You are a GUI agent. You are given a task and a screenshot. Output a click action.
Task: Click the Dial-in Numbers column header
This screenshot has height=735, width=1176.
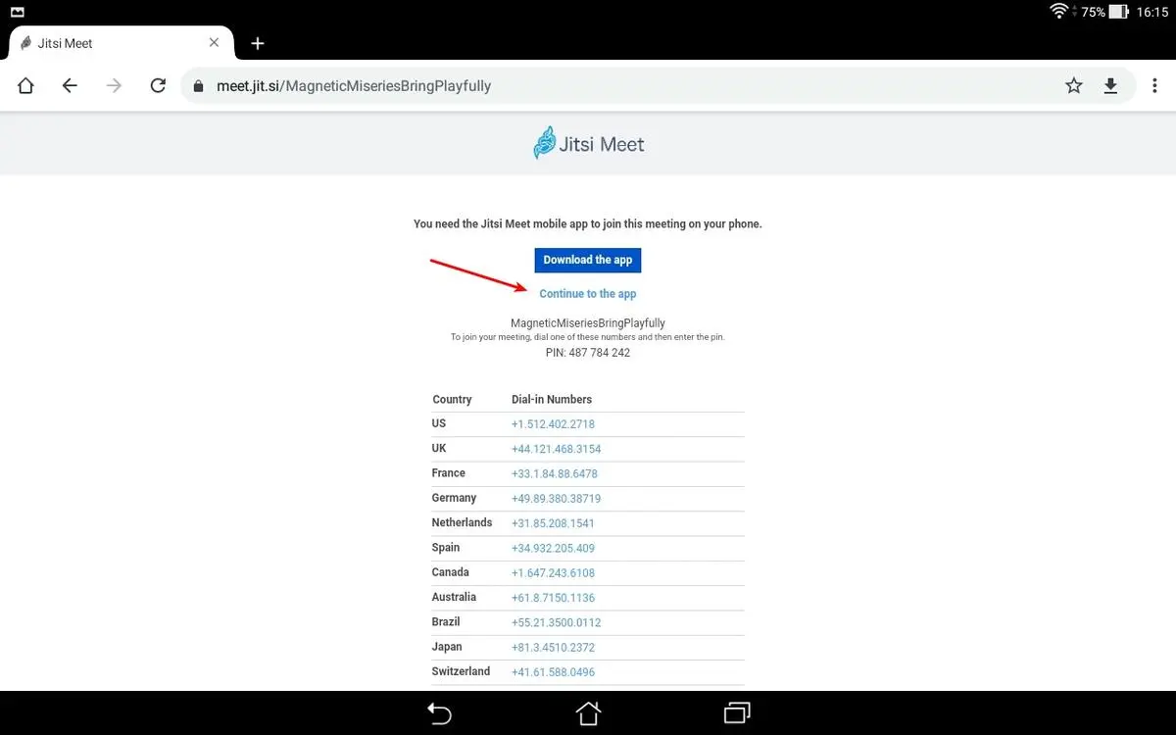(x=552, y=400)
